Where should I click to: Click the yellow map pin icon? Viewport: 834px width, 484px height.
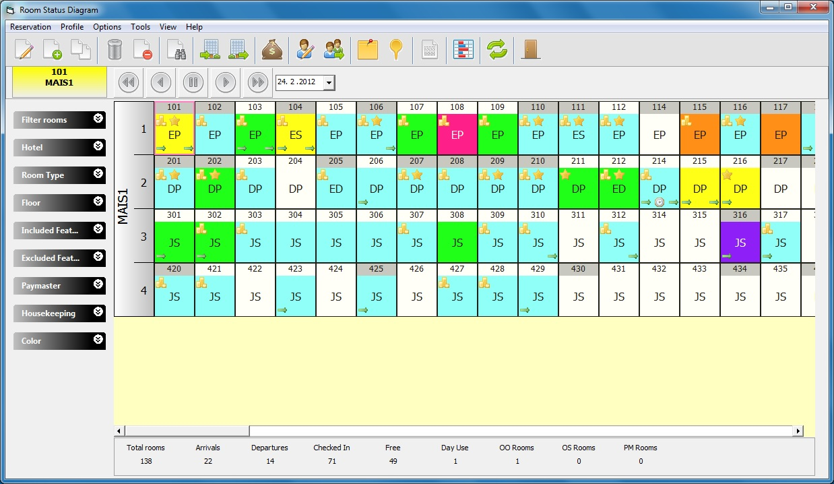pyautogui.click(x=396, y=50)
